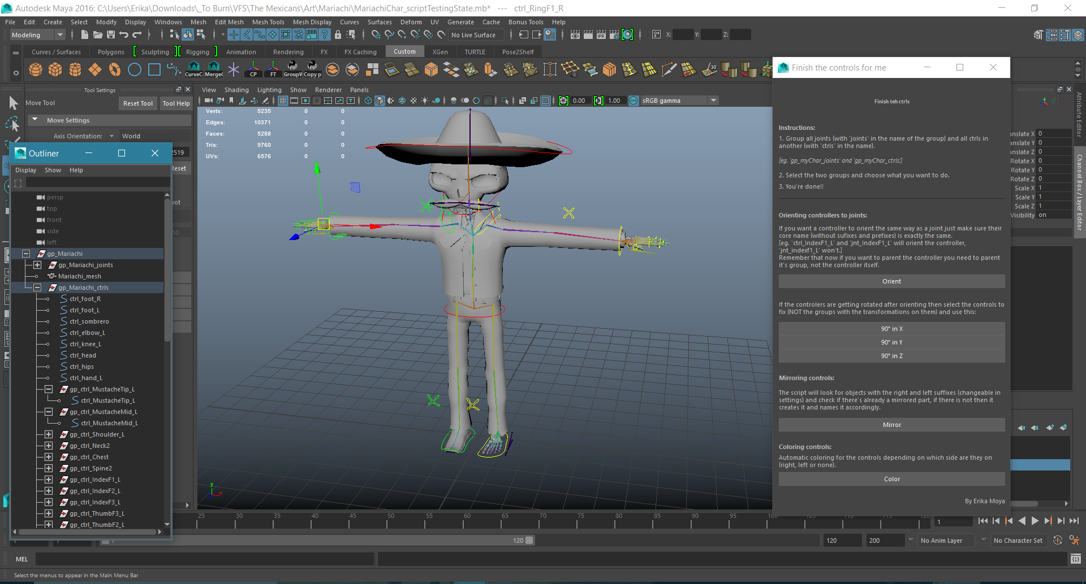
Task: Click the NURBS circle shelf icon
Action: tap(135, 70)
